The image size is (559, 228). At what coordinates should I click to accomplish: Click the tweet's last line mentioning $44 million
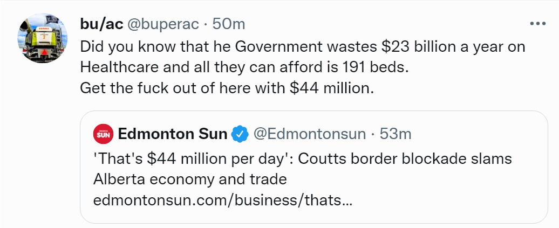227,88
